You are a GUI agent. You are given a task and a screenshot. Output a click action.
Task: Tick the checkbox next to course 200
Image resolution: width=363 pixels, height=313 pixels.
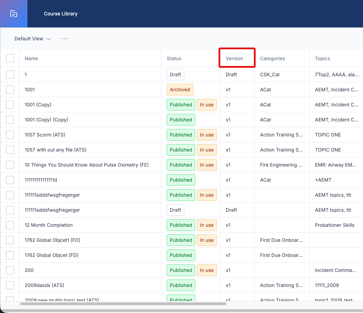pos(10,270)
